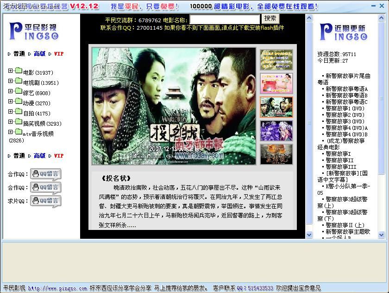Select the 电影 (31937) category
The image size is (389, 293).
(x=38, y=72)
